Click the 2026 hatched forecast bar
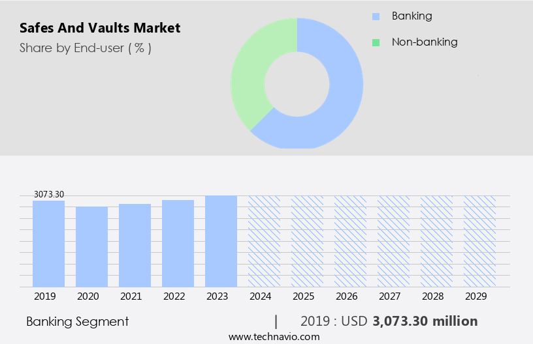 pyautogui.click(x=351, y=241)
